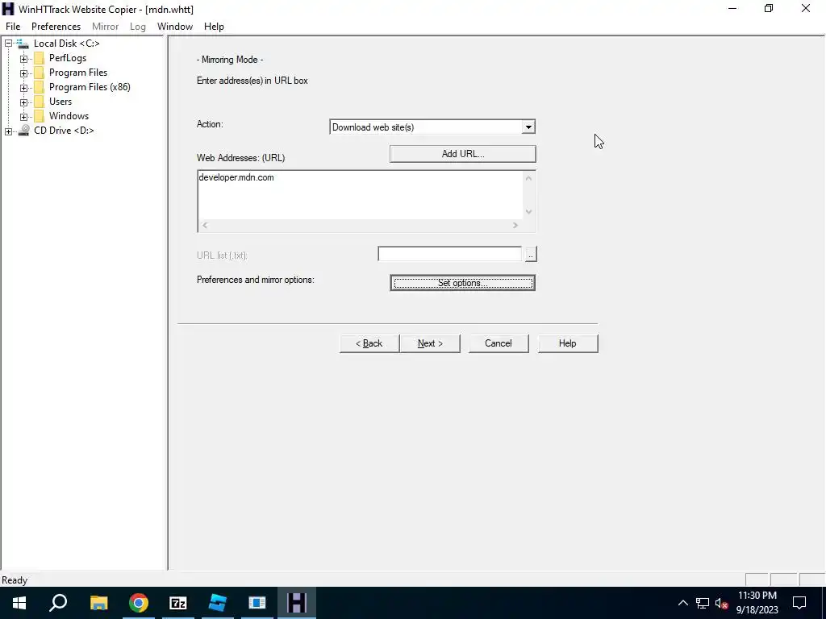Click the Local Disk C: drive icon

[23, 44]
